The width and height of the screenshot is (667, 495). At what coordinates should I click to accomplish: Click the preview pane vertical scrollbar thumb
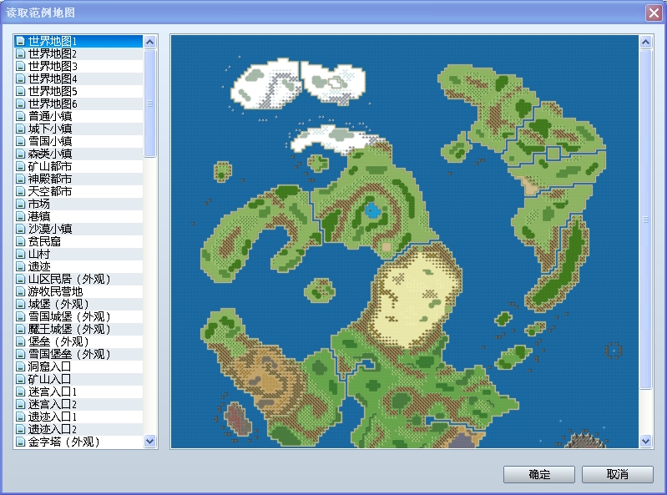click(x=645, y=220)
